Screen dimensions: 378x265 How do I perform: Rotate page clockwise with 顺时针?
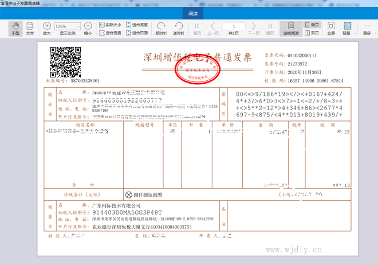coord(161,29)
